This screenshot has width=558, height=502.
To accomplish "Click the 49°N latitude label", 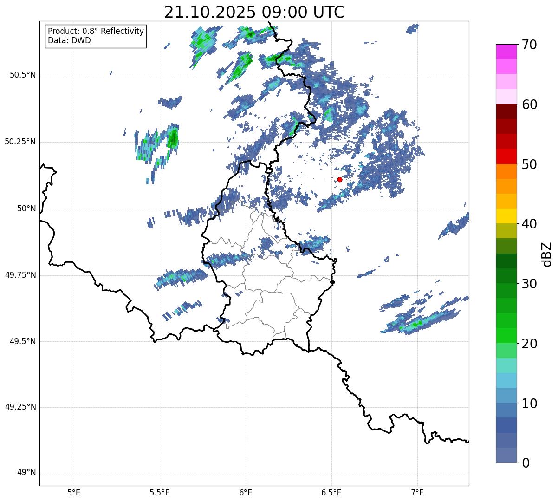I will click(x=26, y=473).
